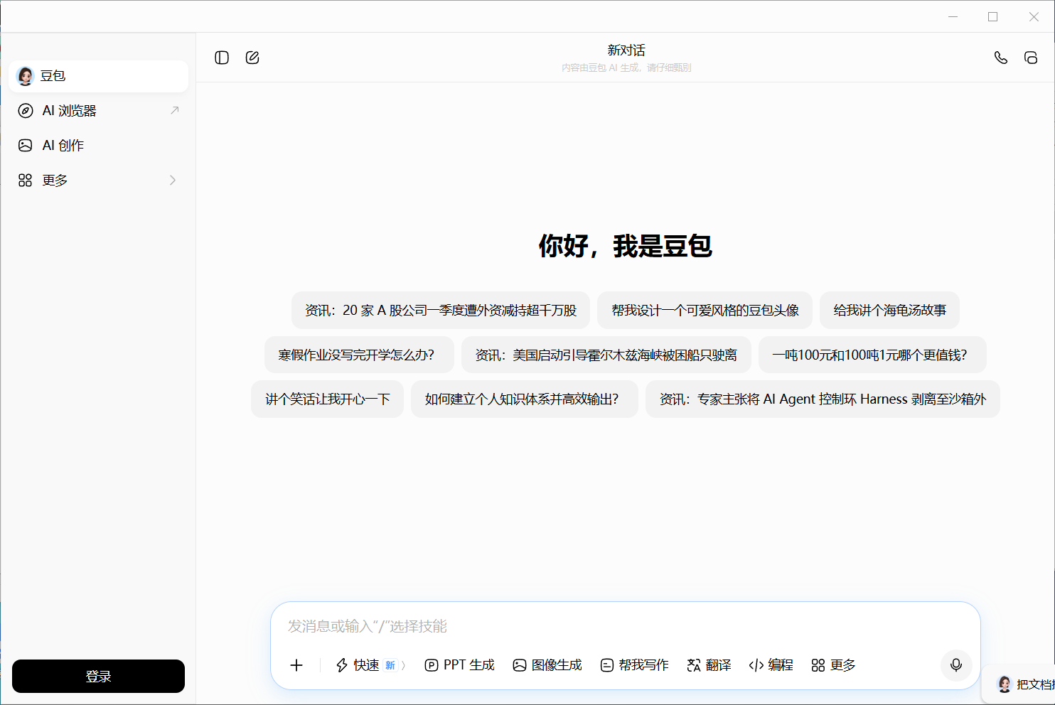Open the AI 浏览器 external link arrow
Screen dimensions: 1055x705
pos(174,110)
